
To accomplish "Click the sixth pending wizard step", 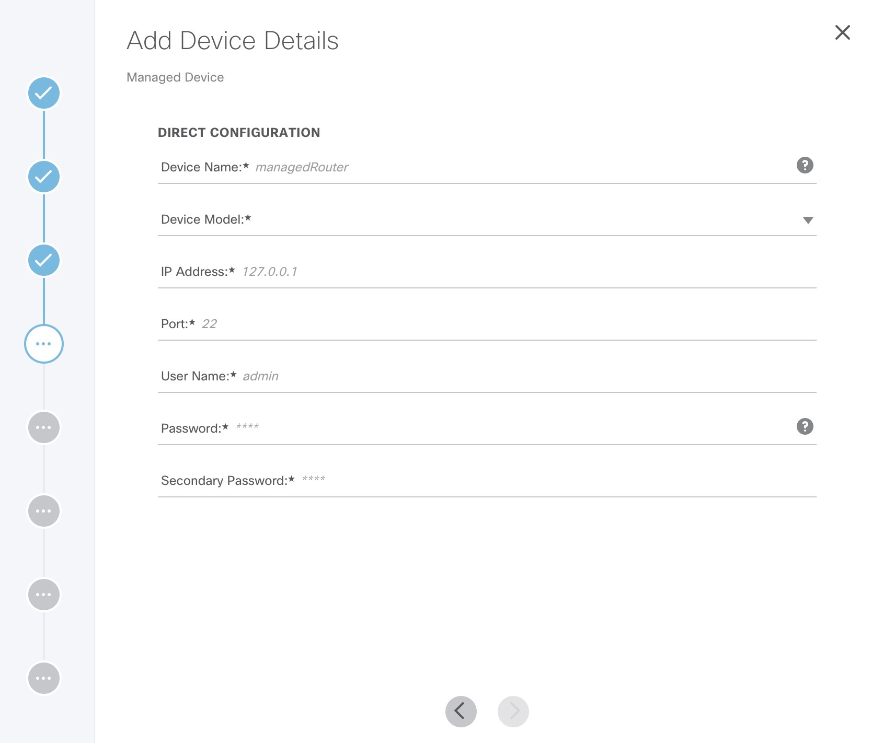I will pyautogui.click(x=44, y=511).
